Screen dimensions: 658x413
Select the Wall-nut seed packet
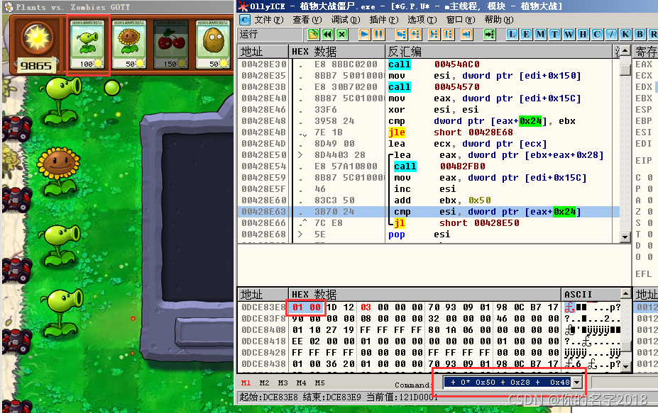point(213,45)
